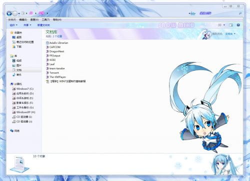Open the 查看(V) menu

34,19
